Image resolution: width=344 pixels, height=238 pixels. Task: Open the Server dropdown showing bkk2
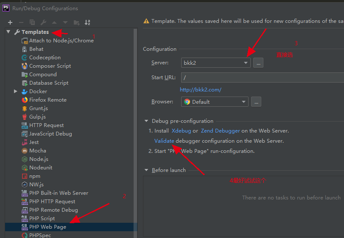tap(215, 63)
